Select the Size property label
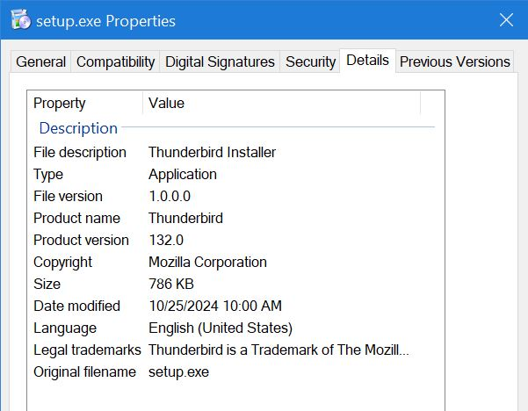This screenshot has height=411, width=528. [47, 284]
